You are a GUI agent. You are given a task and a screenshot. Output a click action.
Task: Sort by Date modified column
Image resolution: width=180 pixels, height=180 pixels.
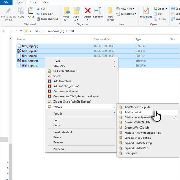[102, 39]
